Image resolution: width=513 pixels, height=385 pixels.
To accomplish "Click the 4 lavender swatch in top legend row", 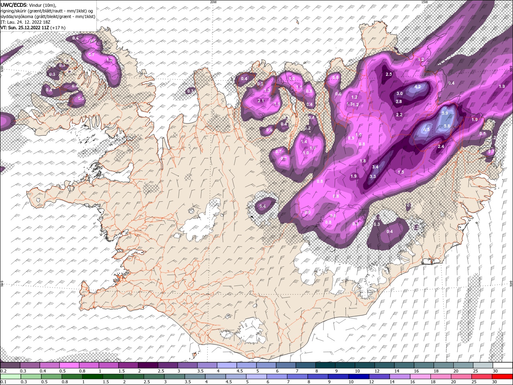I will [x=226, y=365].
